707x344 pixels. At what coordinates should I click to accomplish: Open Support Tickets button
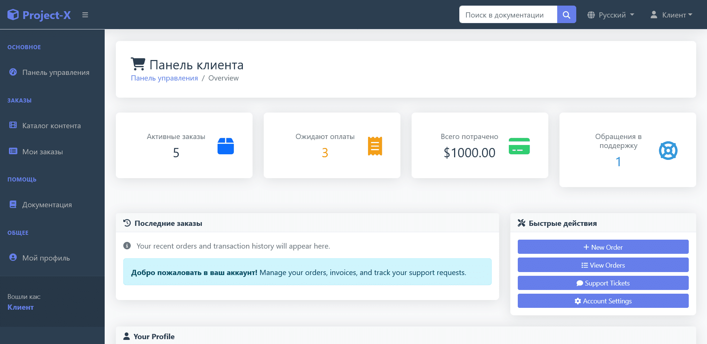point(603,283)
